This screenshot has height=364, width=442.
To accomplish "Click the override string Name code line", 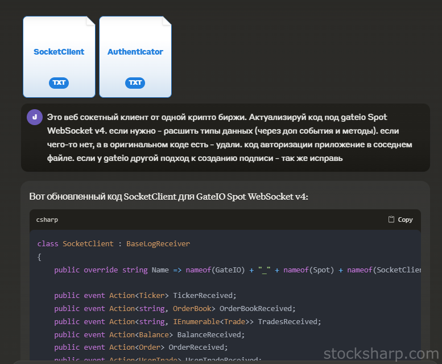I will click(x=228, y=270).
